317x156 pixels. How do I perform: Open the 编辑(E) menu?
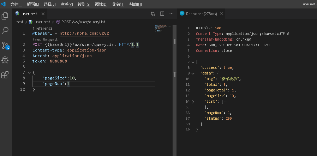(x=33, y=4)
